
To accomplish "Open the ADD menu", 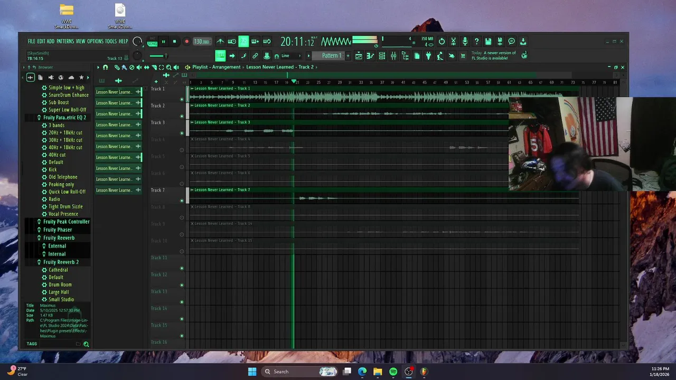I will point(50,41).
